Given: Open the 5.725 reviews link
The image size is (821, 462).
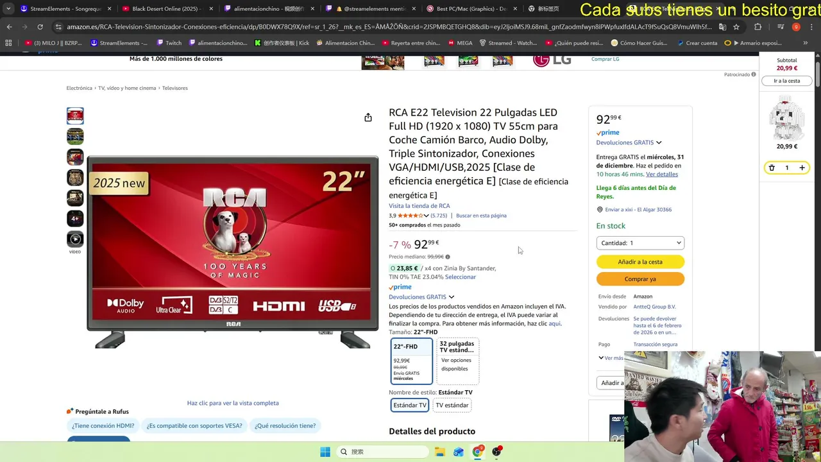Looking at the screenshot, I should coord(439,216).
